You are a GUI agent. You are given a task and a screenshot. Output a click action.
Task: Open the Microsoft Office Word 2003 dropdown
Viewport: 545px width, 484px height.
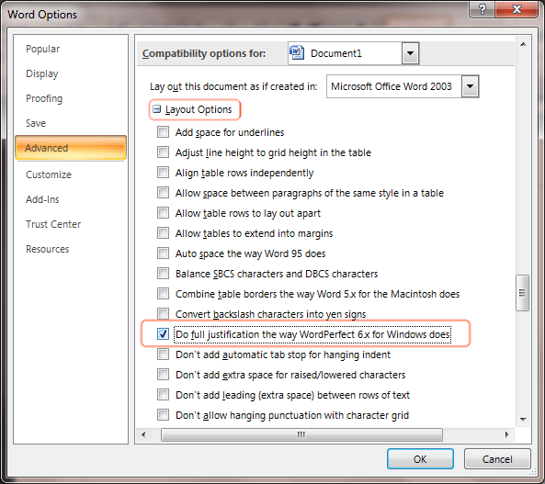pos(470,86)
